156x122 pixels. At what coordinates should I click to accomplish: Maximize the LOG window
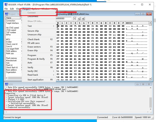pos(143,84)
